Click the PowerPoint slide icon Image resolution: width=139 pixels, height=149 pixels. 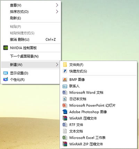click(x=65, y=105)
